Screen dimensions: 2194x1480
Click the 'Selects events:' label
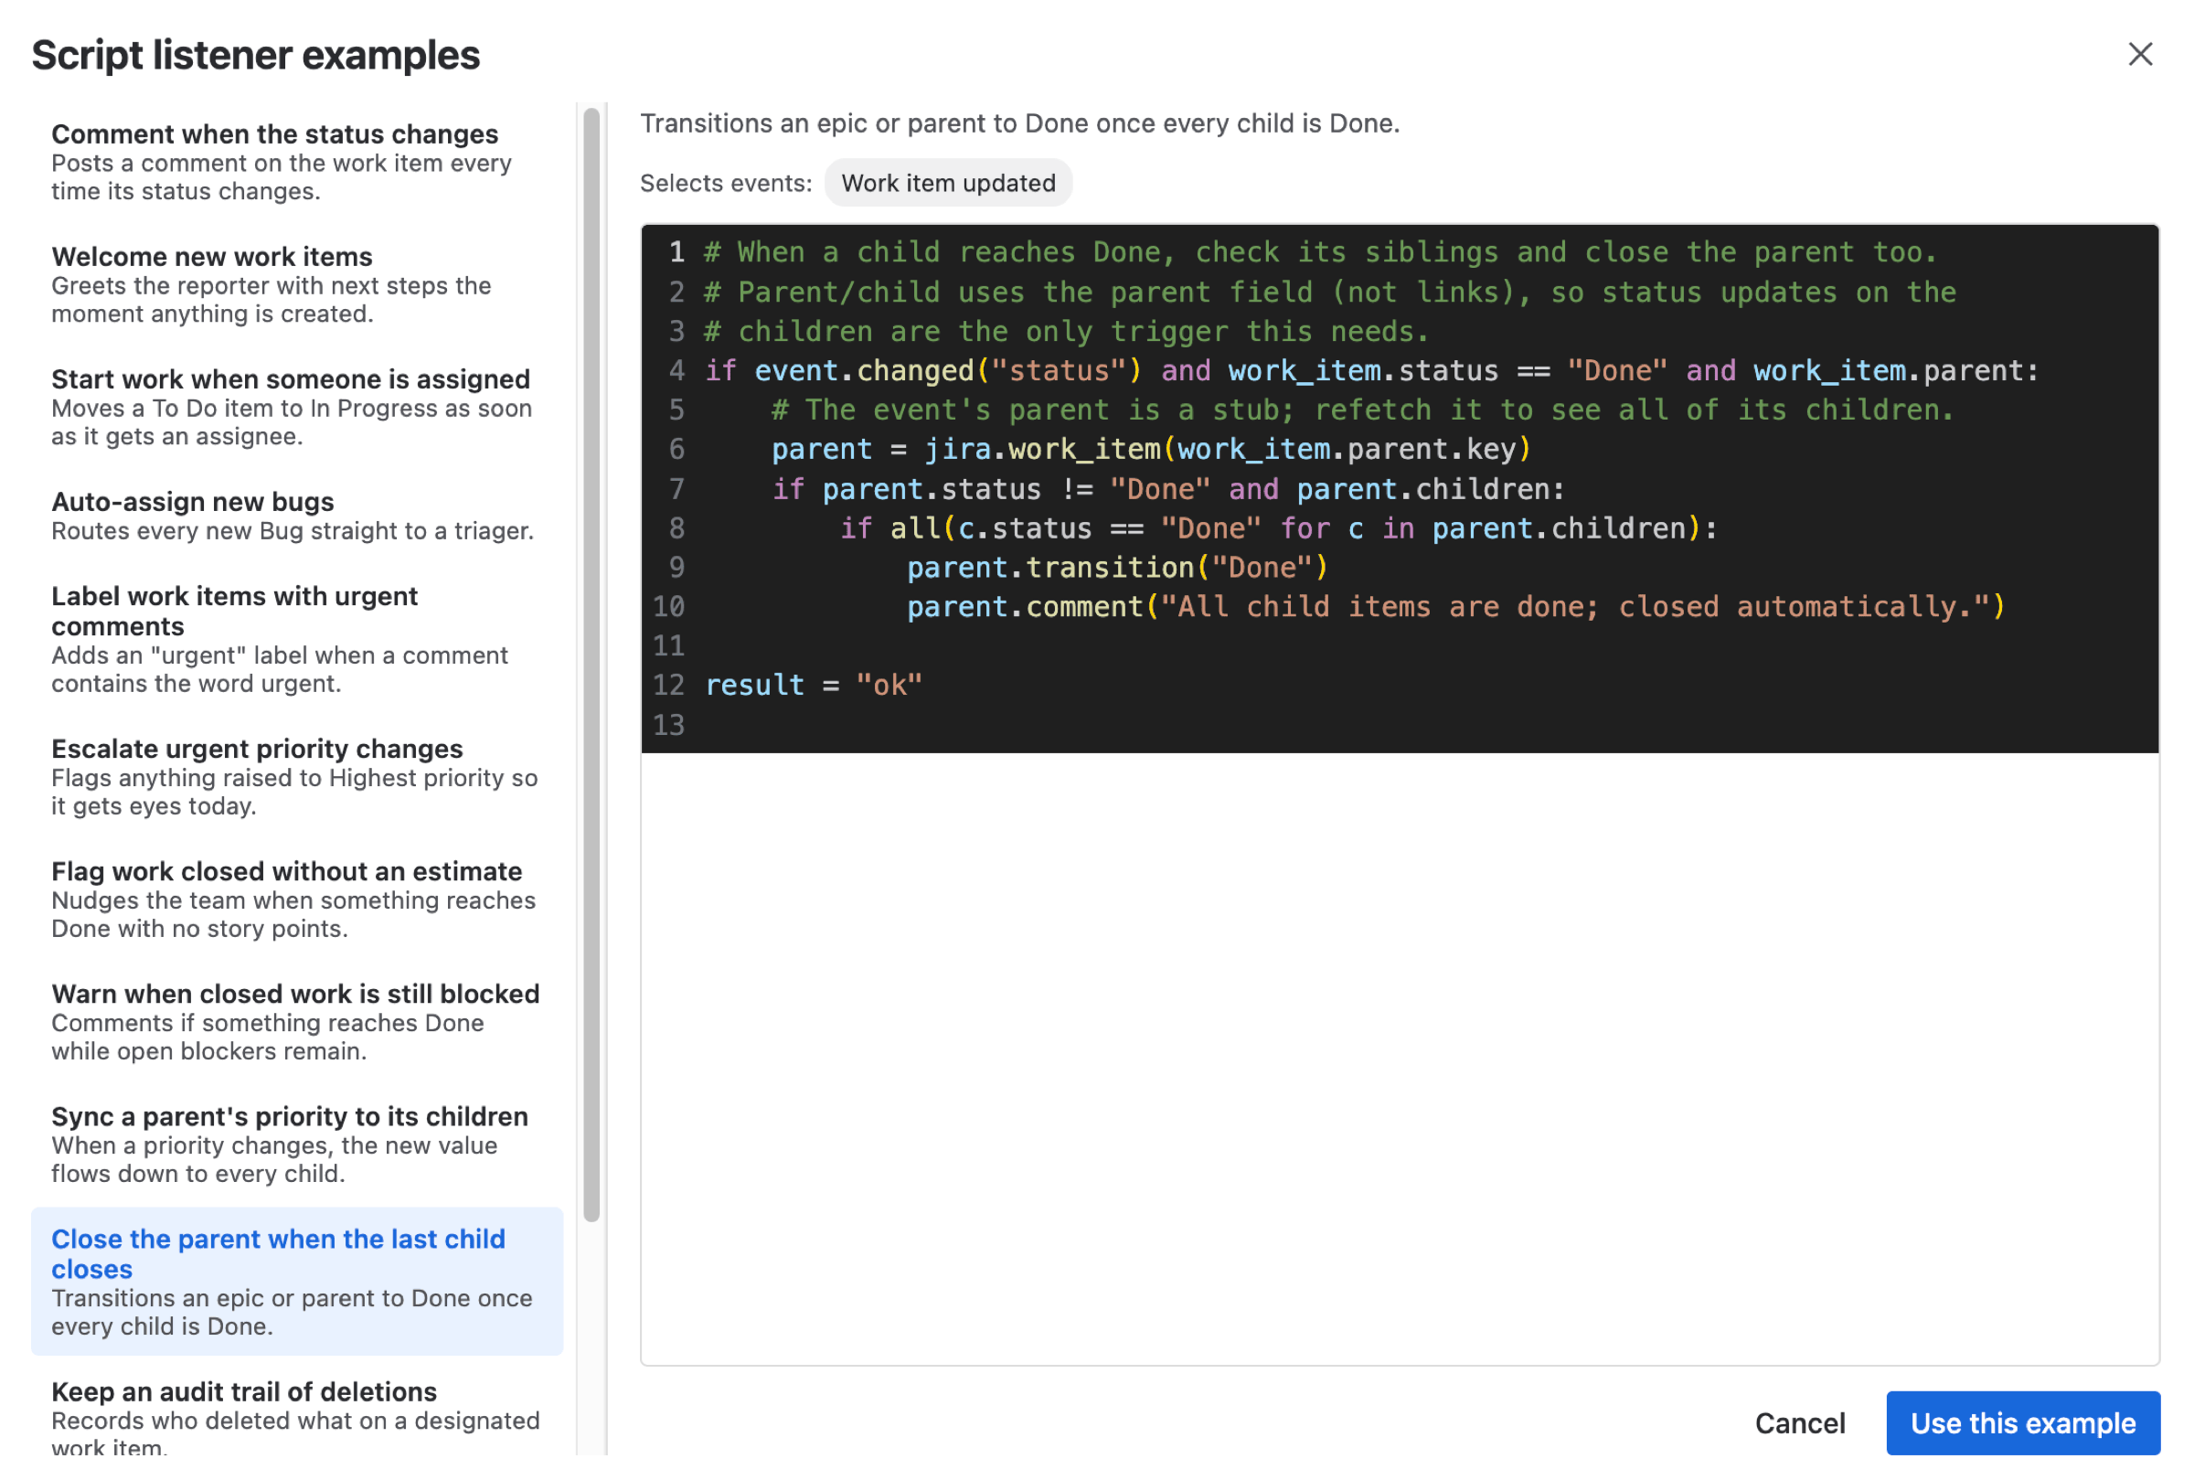[726, 183]
